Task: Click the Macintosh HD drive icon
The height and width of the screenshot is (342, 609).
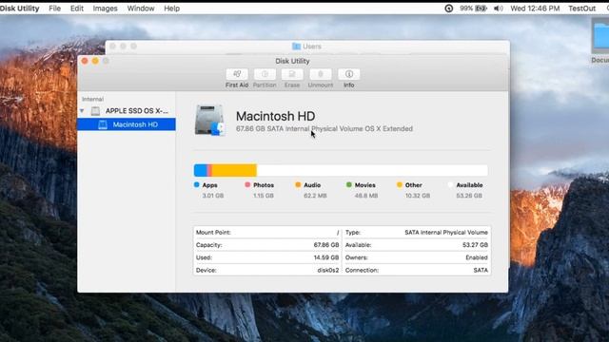Action: coord(209,121)
